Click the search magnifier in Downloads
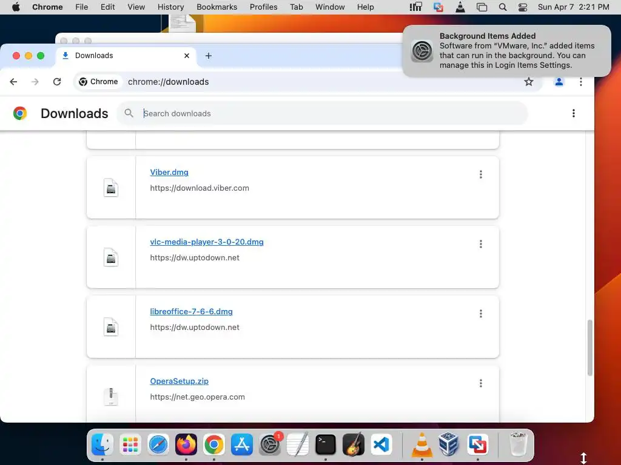621x465 pixels. tap(129, 113)
